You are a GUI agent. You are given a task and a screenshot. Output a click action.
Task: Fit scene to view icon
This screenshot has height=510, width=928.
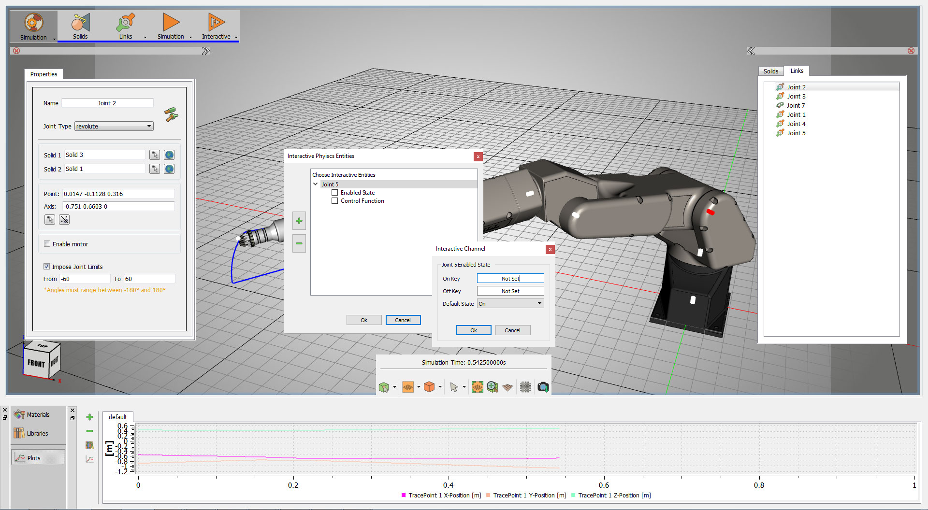coord(477,387)
